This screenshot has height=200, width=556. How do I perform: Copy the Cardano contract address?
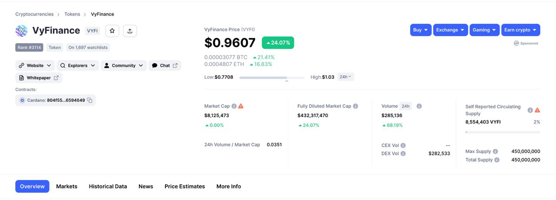[89, 100]
